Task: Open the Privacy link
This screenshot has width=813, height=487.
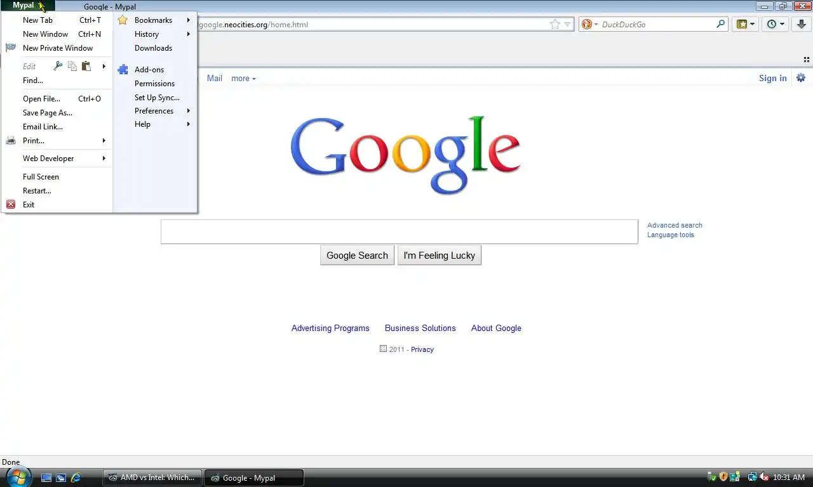Action: 422,349
